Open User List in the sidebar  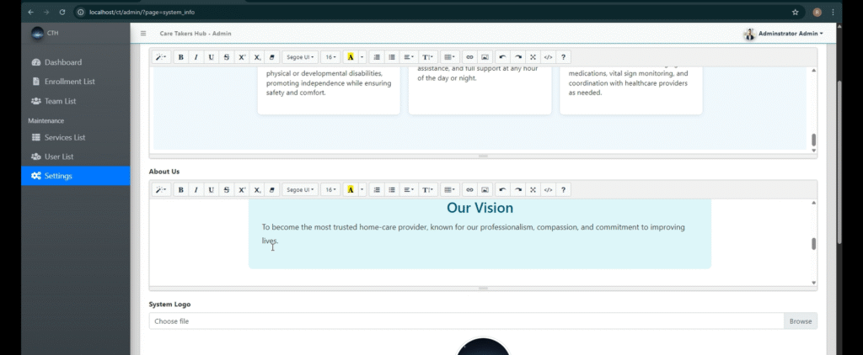tap(75, 156)
